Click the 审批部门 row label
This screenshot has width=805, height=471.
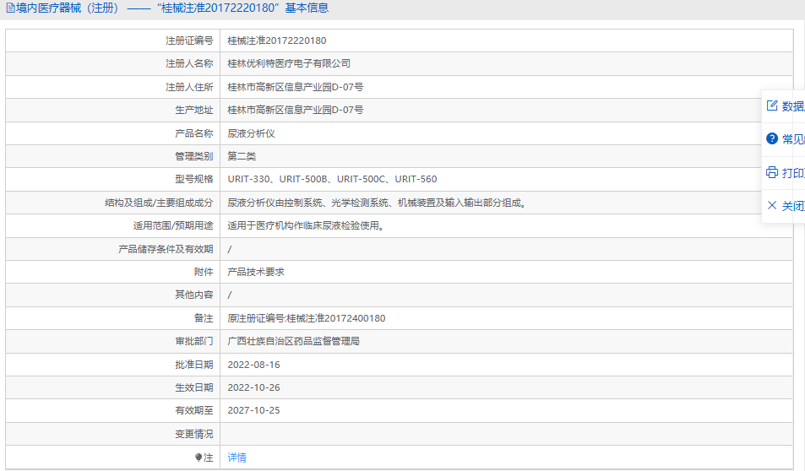point(194,341)
